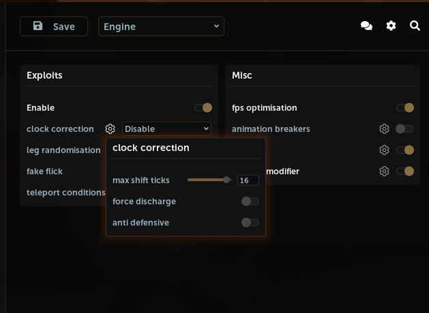This screenshot has width=429, height=313.
Task: Click the floppy disk save icon
Action: 38,26
